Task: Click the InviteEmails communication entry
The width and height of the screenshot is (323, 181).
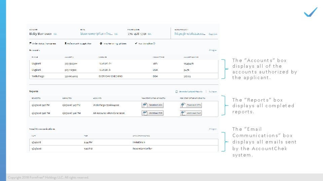Action: [x=139, y=142]
